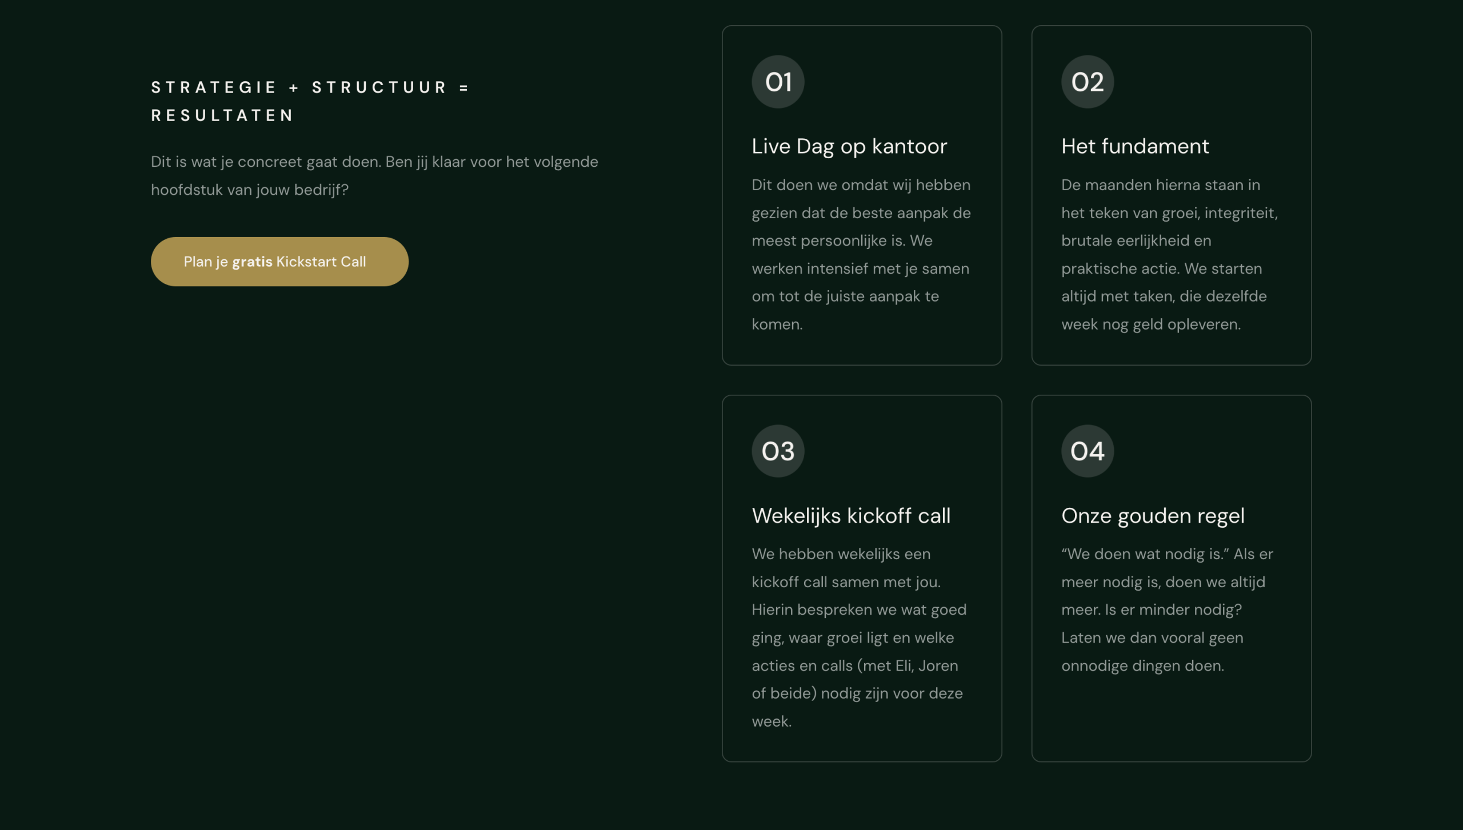Click the "Onze gouden regel" title
The width and height of the screenshot is (1463, 830).
click(1152, 516)
